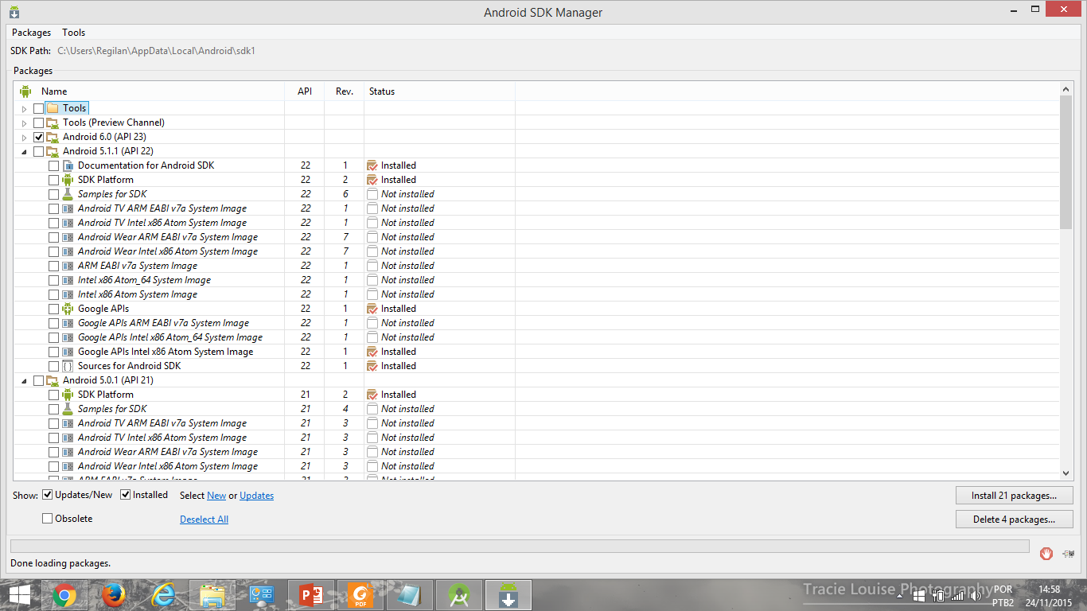
Task: Click the API 22 ARM EABI v7a System Image icon
Action: pos(68,266)
